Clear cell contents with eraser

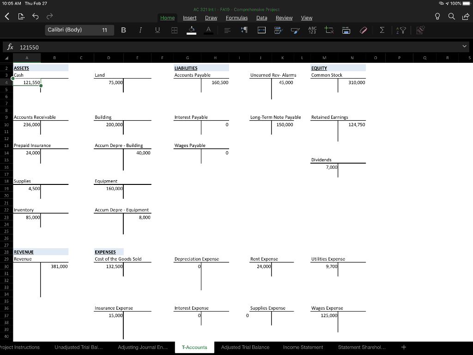pyautogui.click(x=363, y=30)
